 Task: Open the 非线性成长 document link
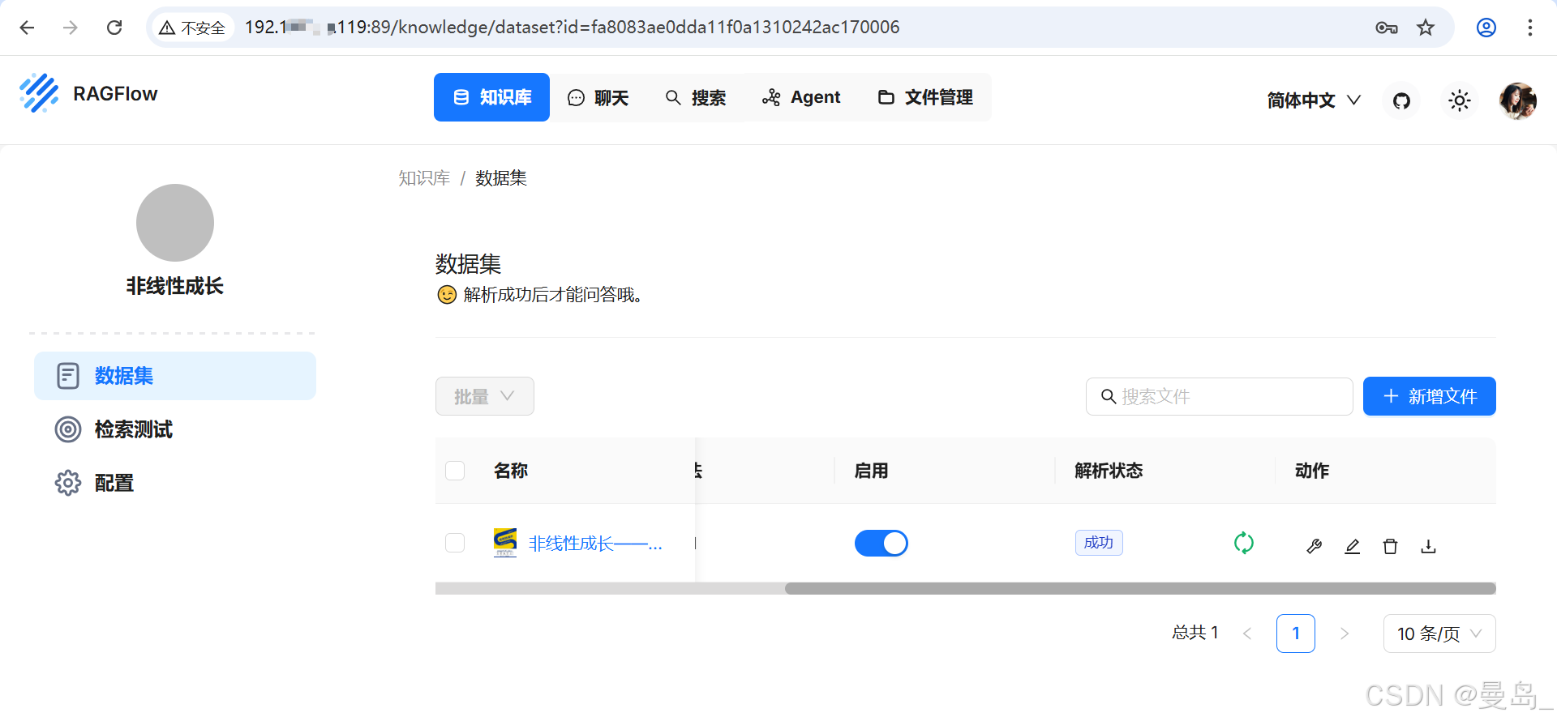[x=595, y=544]
